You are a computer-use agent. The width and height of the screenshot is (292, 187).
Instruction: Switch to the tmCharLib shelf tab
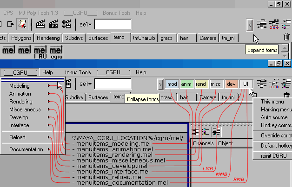tap(144, 38)
